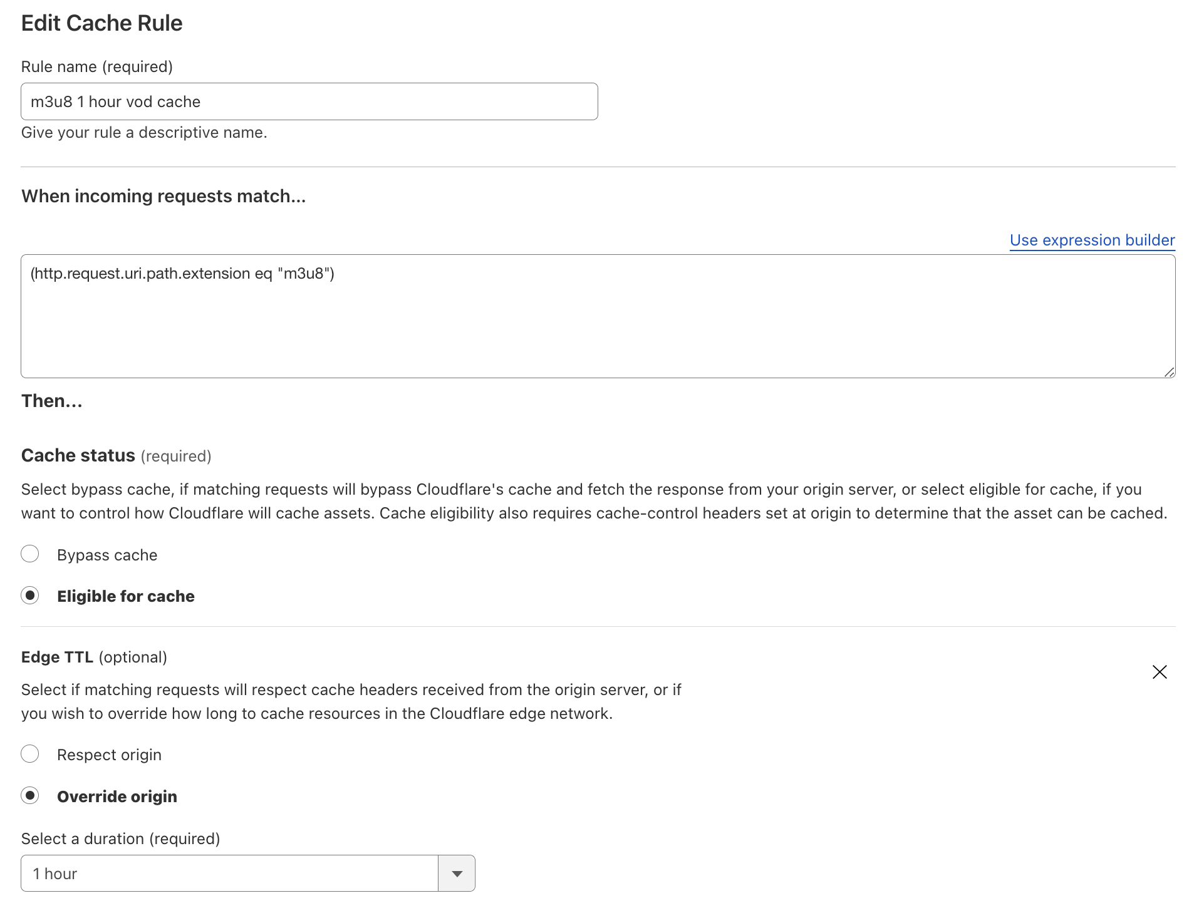The image size is (1204, 918).
Task: Click the 'Bypass cache' label text
Action: (107, 555)
